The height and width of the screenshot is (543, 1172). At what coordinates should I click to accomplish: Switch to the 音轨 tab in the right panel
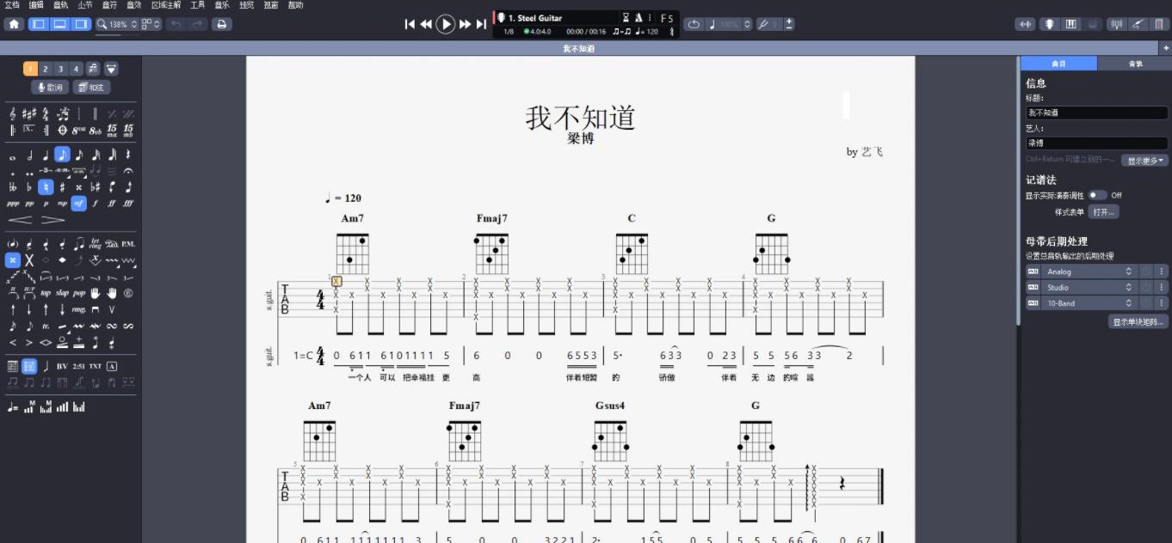pos(1136,63)
